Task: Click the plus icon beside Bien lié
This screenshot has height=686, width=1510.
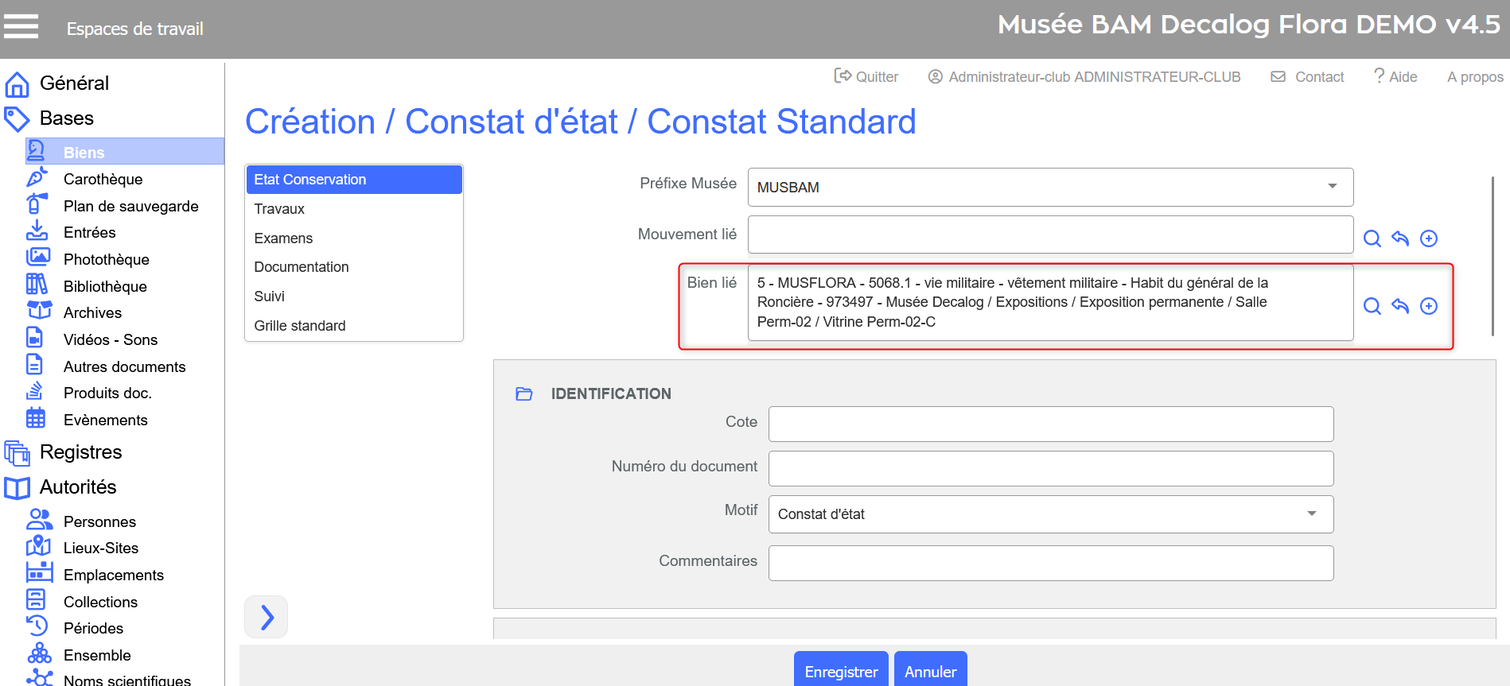Action: click(x=1429, y=306)
